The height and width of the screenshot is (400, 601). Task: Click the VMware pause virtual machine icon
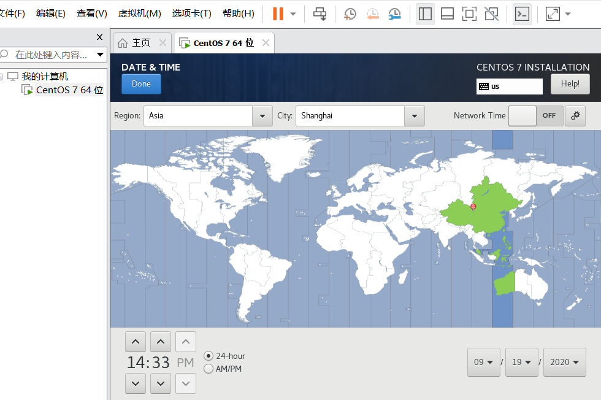(278, 14)
